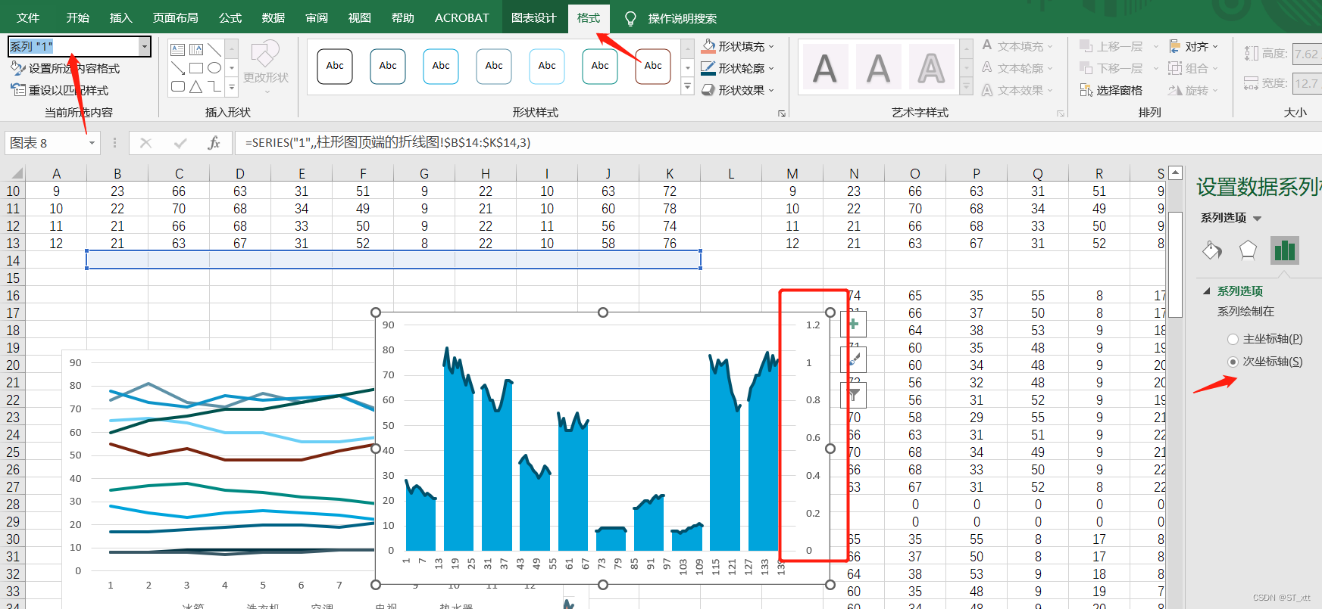Switch to the 开始 Home tab
This screenshot has height=609, width=1322.
click(x=77, y=17)
